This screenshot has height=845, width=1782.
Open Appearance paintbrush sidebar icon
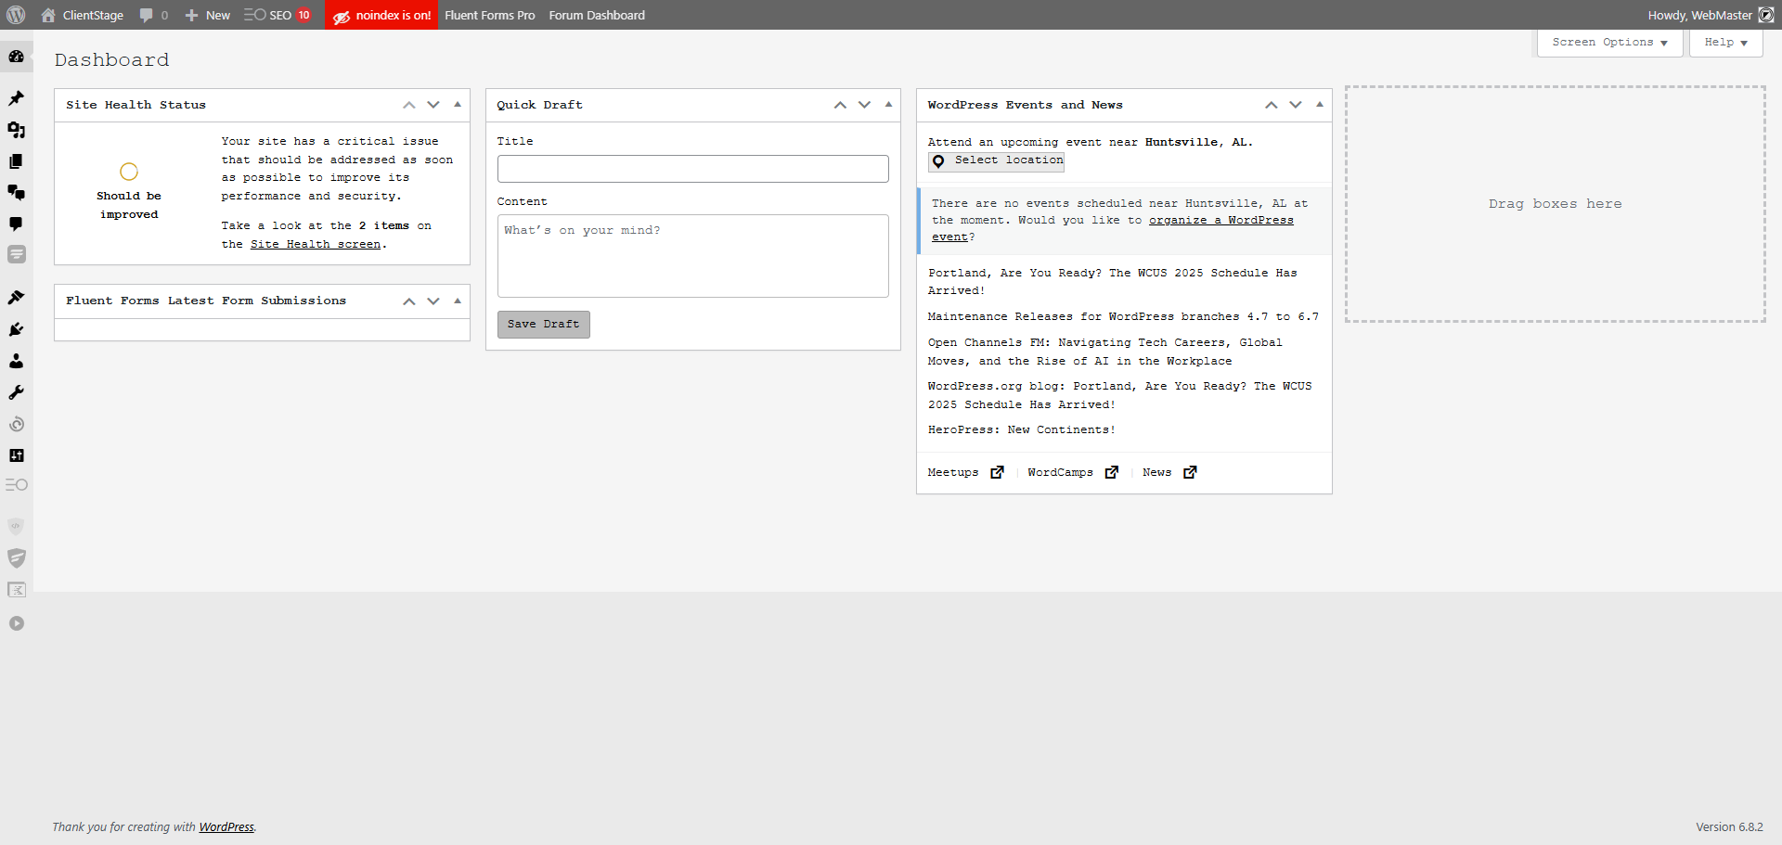[17, 298]
